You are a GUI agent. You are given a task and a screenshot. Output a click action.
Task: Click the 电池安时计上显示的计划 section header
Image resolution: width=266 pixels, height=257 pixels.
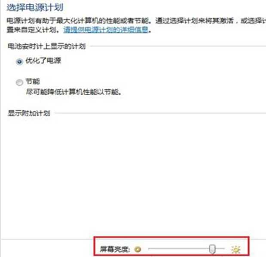[47, 46]
